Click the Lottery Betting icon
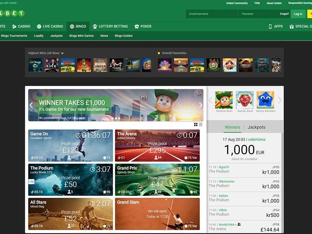This screenshot has width=312, height=234. [95, 27]
